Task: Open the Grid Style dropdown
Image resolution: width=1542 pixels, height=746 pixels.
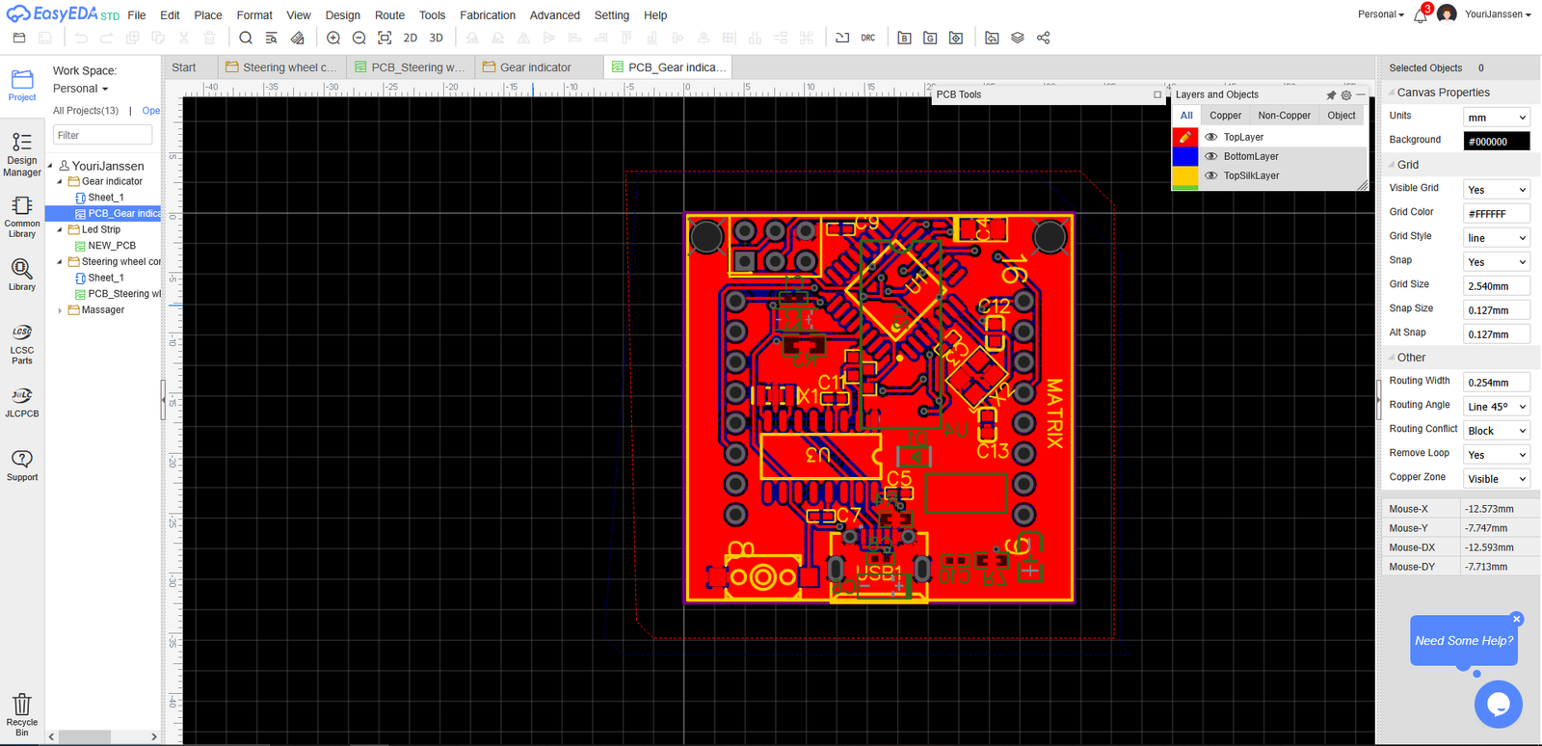Action: point(1496,238)
